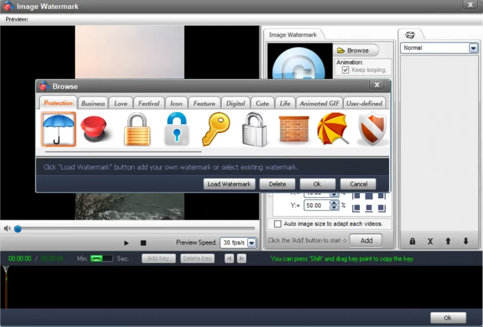Click the Load Watermark button

click(x=229, y=184)
